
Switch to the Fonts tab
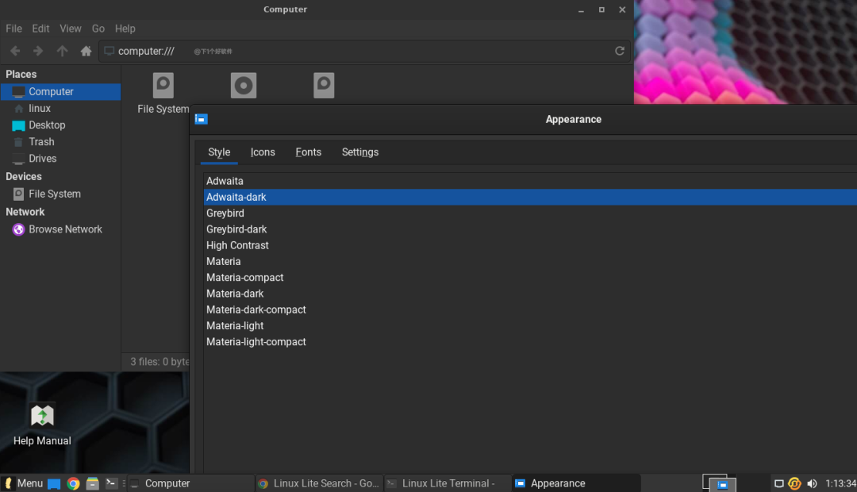tap(309, 152)
